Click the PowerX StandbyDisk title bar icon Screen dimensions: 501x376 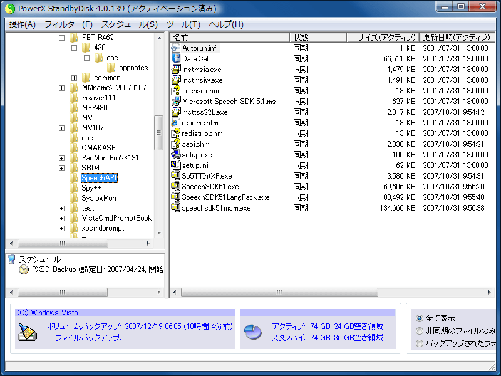pos(10,9)
